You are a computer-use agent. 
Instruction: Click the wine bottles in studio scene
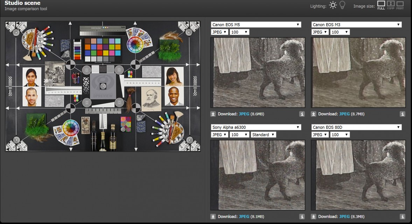[104, 136]
